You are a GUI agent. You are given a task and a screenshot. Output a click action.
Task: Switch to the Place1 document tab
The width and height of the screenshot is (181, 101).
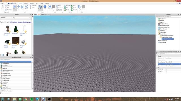point(36,15)
